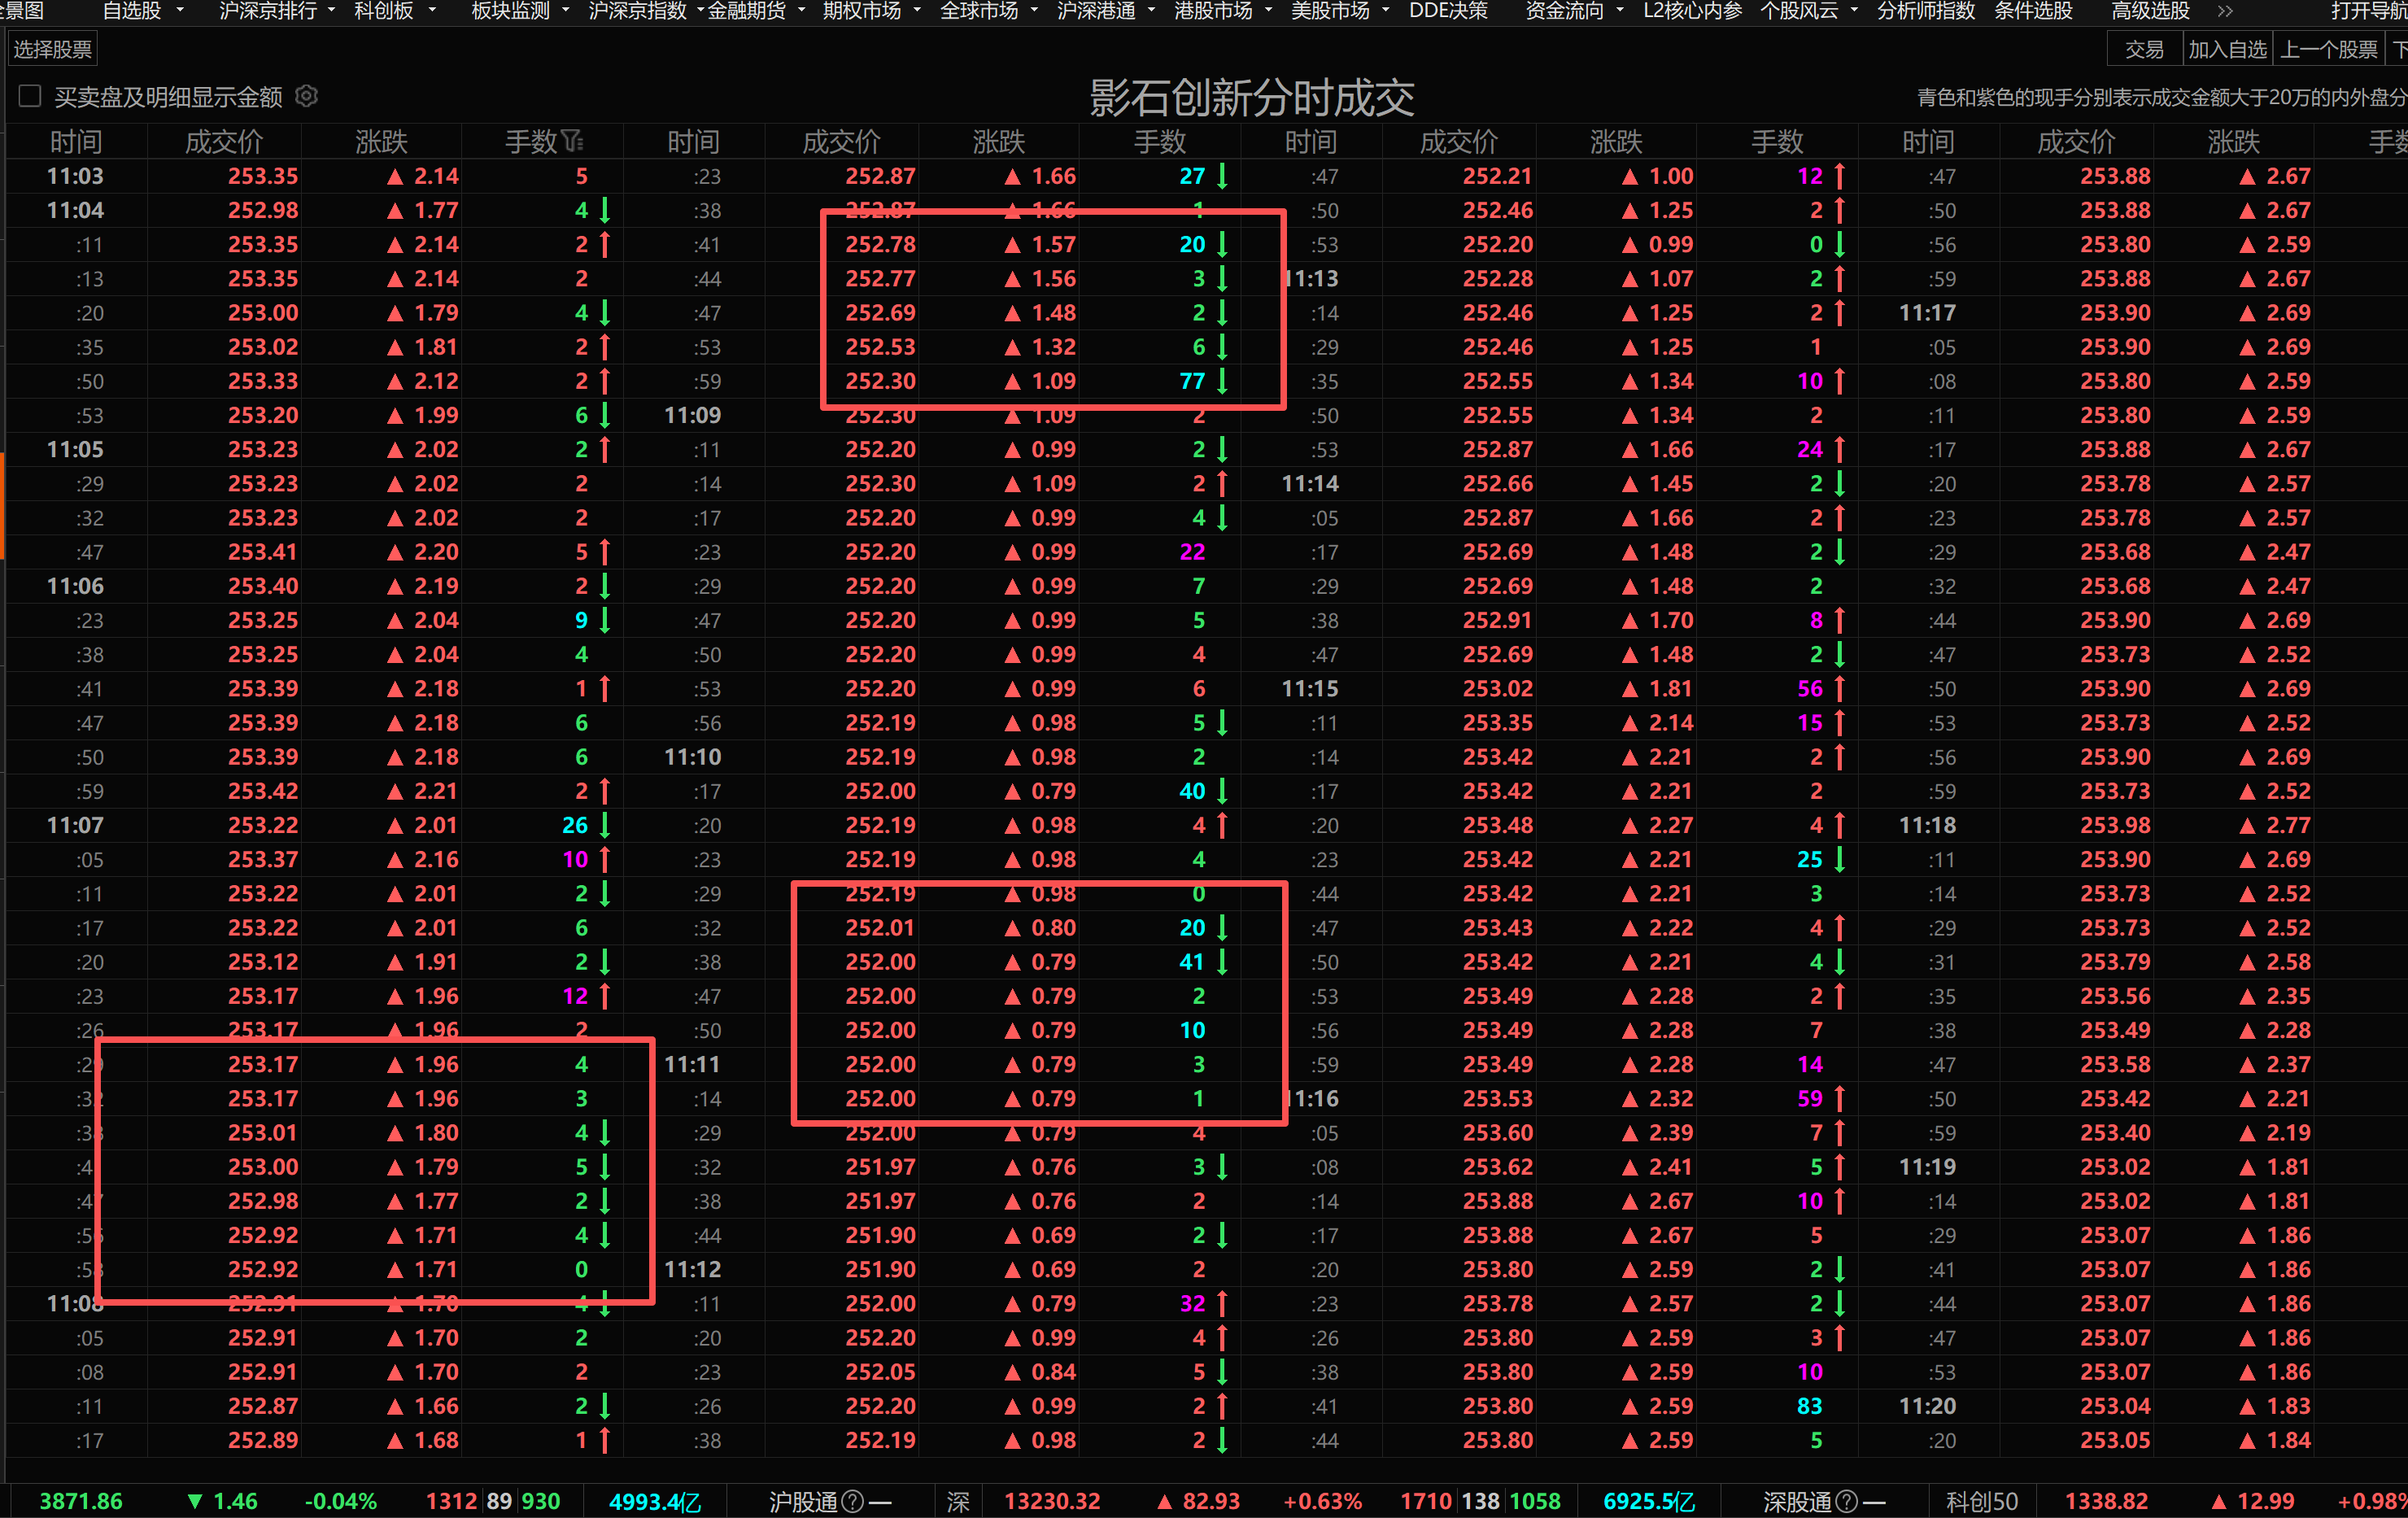Click the 交易 button
The image size is (2408, 1518).
coord(2144,49)
